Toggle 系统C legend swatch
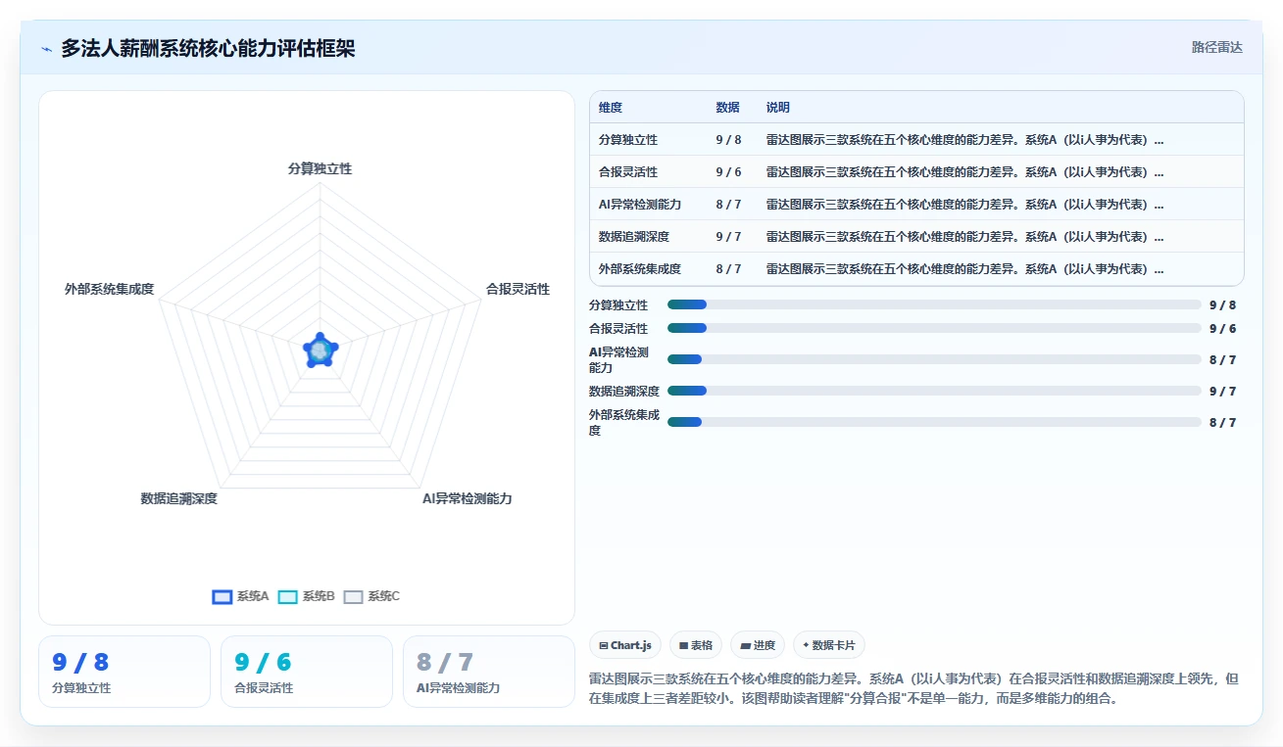1283x747 pixels. (x=354, y=597)
